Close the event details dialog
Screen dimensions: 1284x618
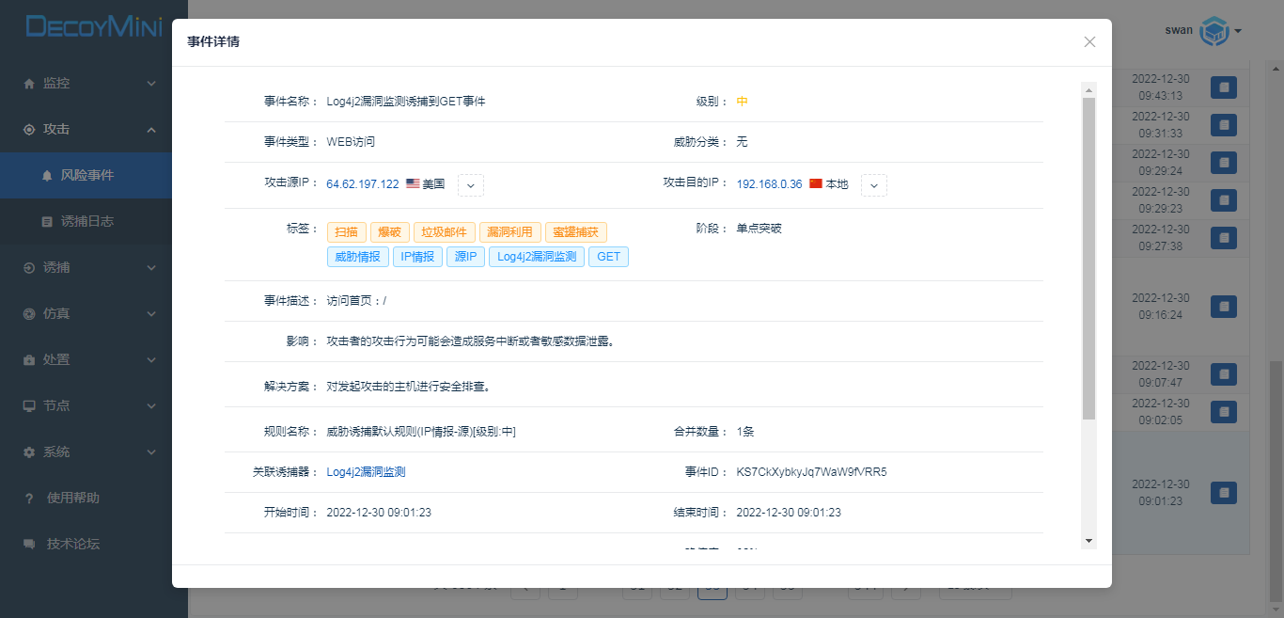tap(1089, 41)
